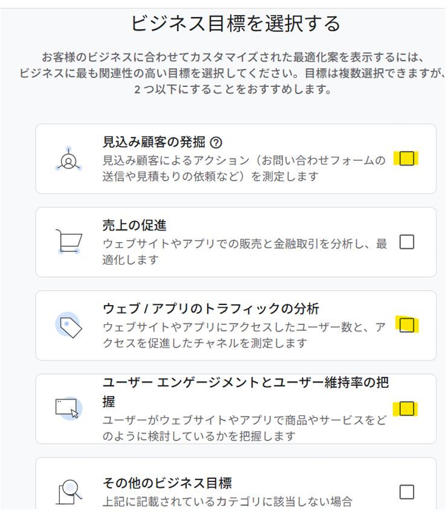Tick the 売上の促進 checkbox
Image resolution: width=448 pixels, height=517 pixels.
pos(407,242)
